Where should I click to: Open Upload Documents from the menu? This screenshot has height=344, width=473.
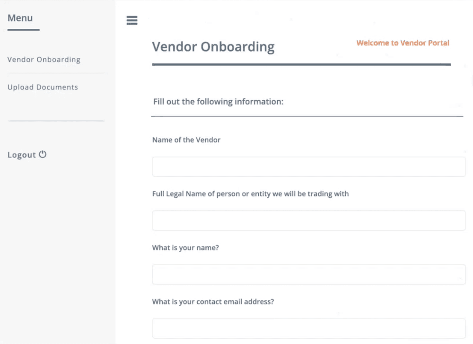click(x=43, y=87)
